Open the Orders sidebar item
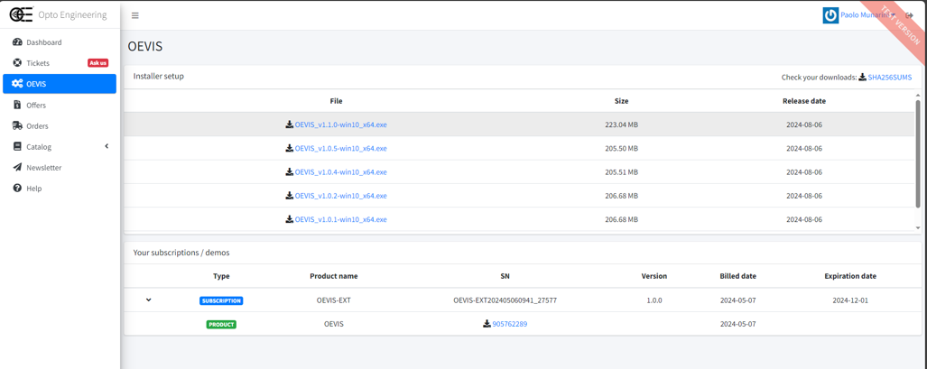927x369 pixels. [x=59, y=126]
